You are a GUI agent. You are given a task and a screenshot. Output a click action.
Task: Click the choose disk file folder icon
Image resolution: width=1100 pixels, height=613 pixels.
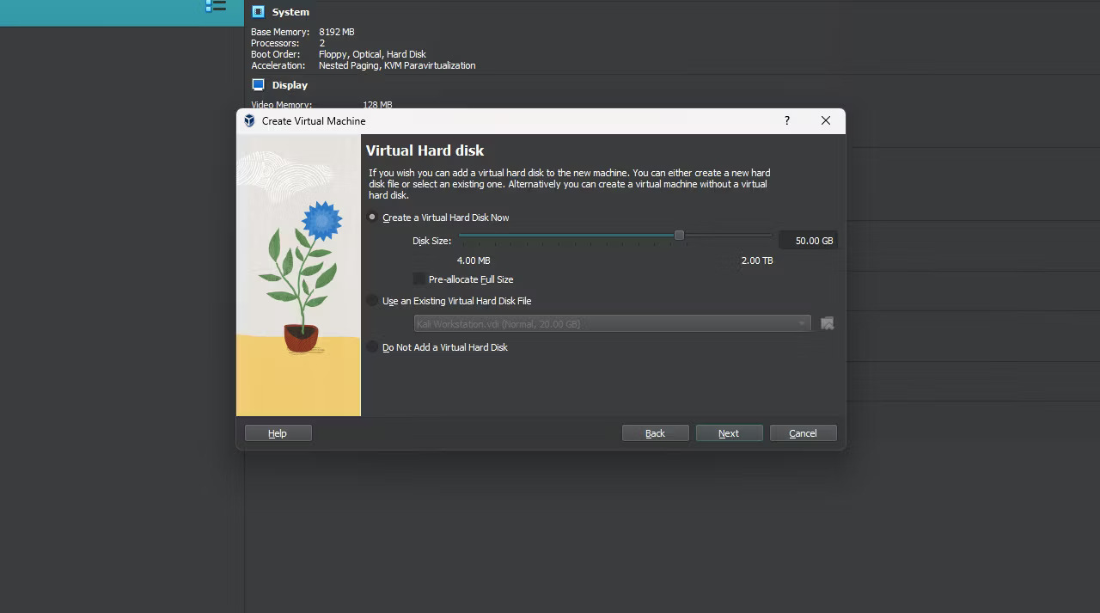coord(827,323)
